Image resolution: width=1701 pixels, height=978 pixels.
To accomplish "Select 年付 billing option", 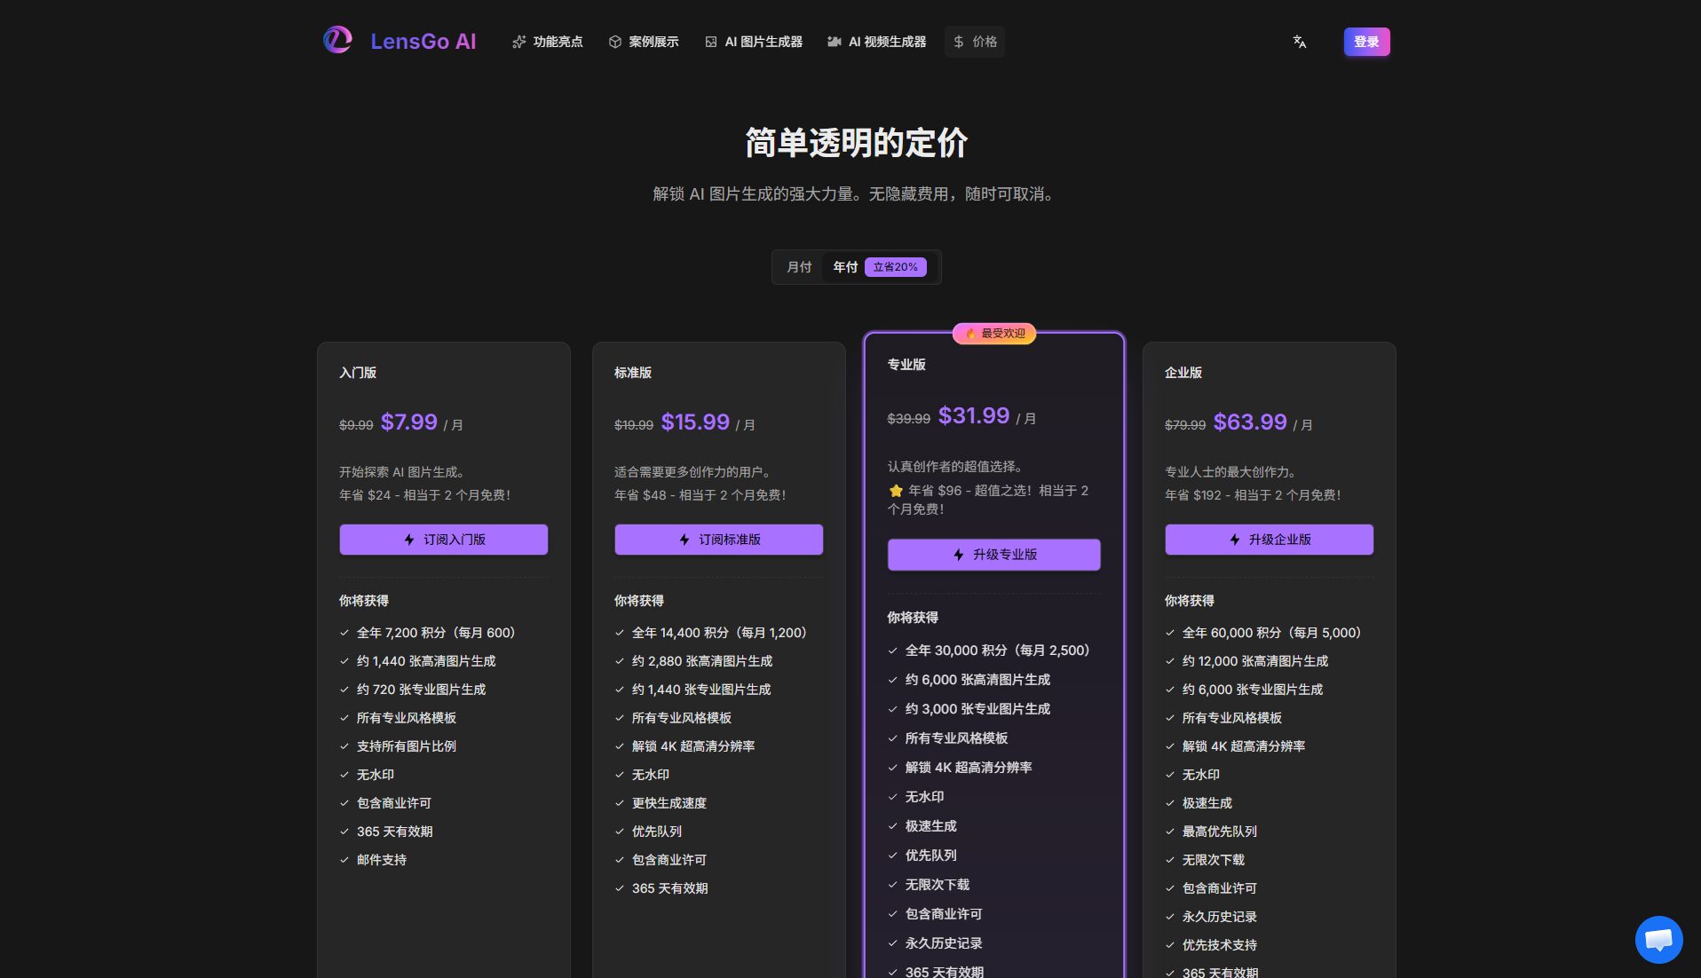I will pyautogui.click(x=843, y=266).
